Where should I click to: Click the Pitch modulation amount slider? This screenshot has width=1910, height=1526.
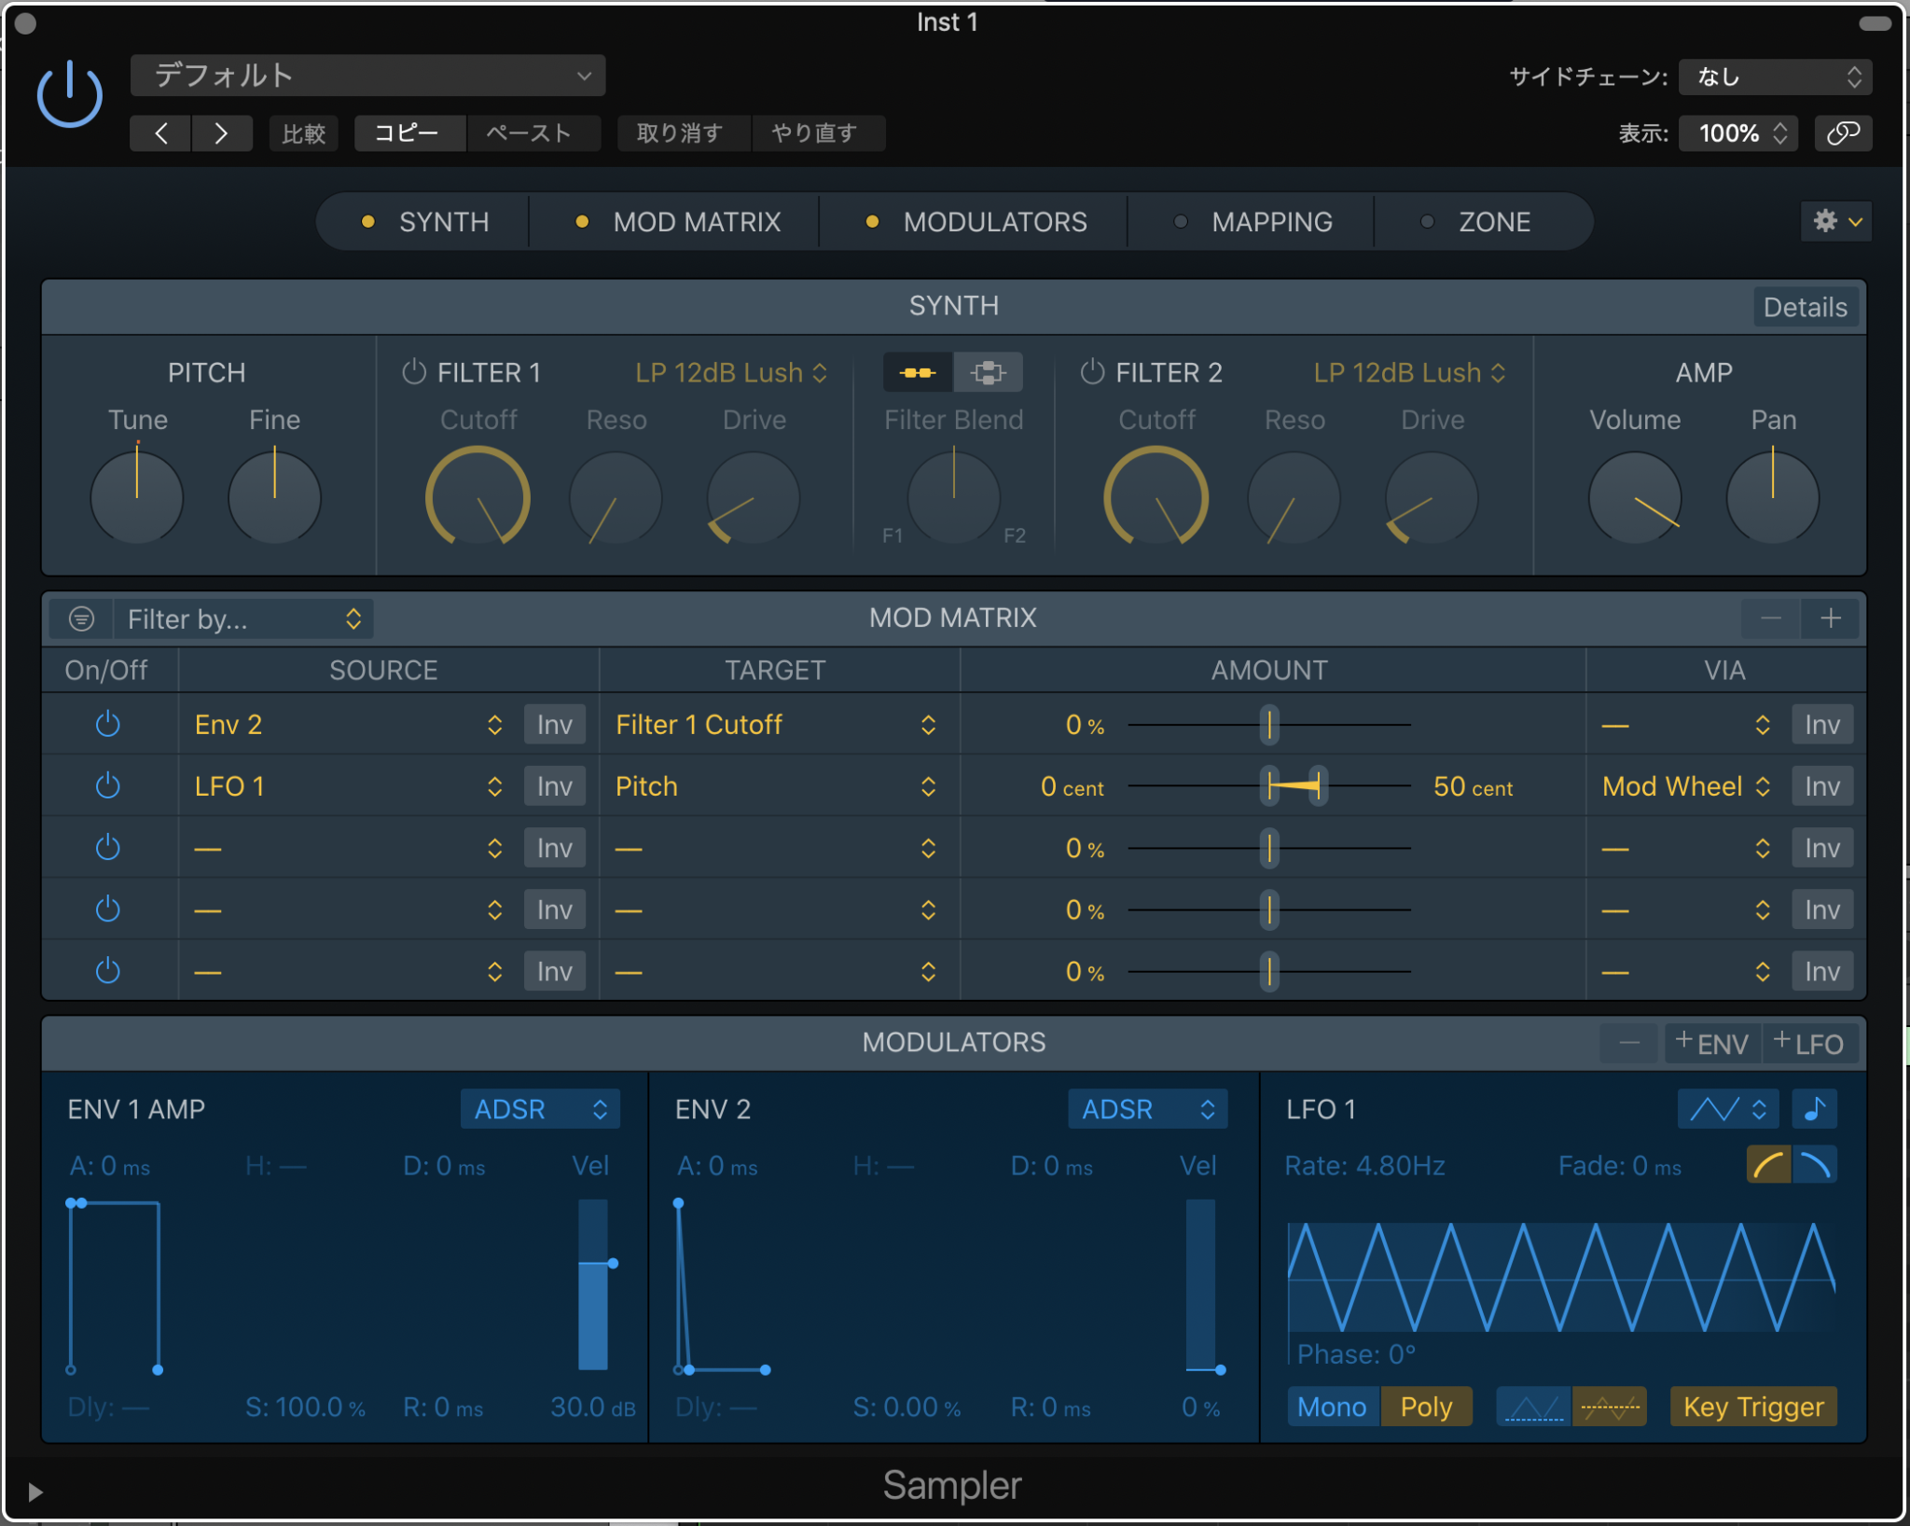[x=1292, y=785]
